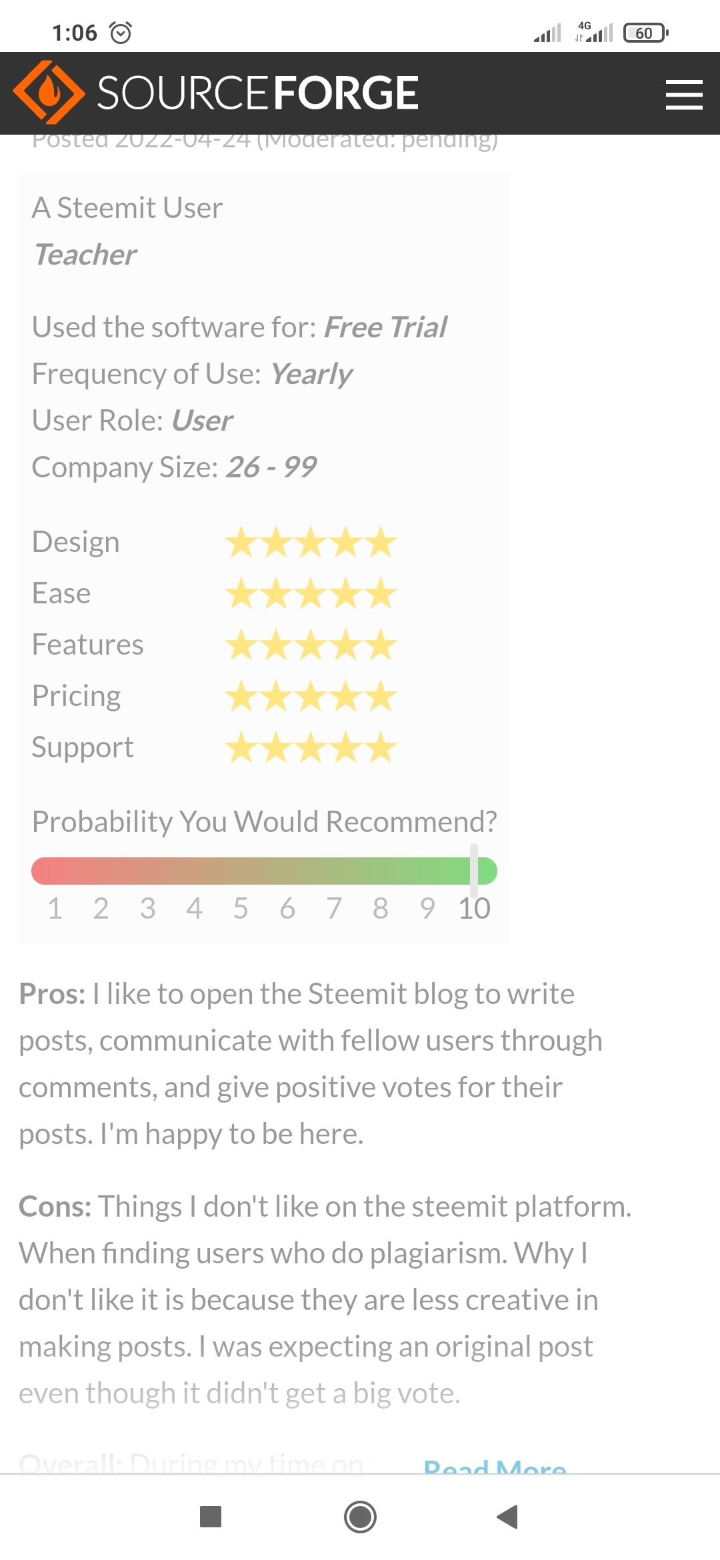Tap the Features star rating
Screen dimensions: 720x1560
311,645
